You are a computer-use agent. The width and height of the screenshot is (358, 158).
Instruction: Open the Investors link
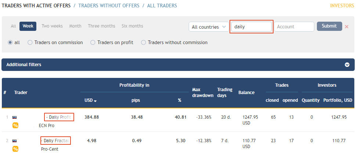coord(342,6)
